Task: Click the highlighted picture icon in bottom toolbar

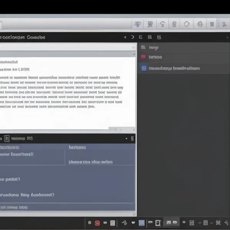Action: tap(168, 223)
